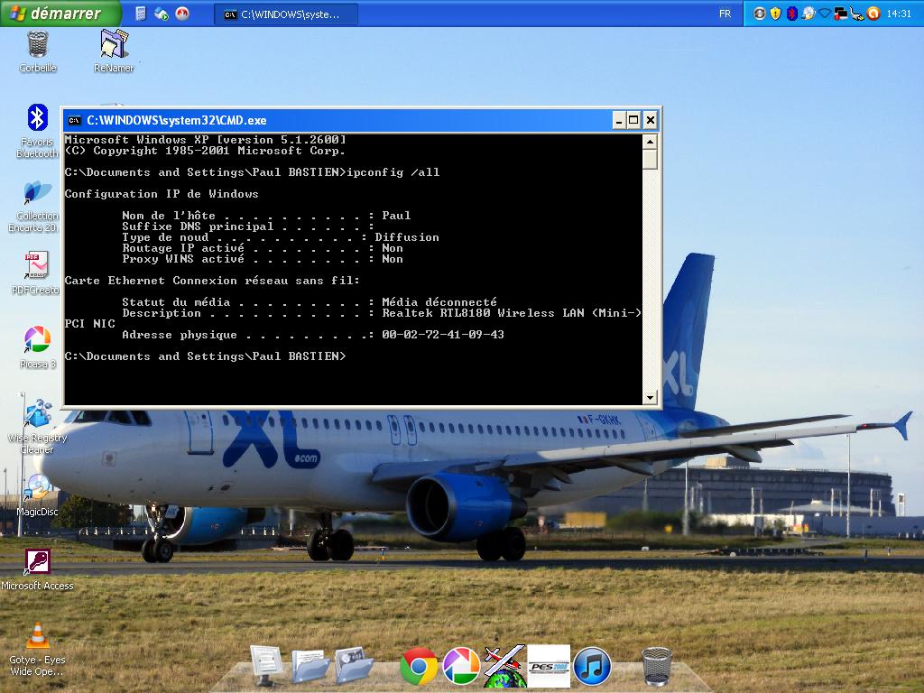Click the 'Realtek RTL8180 Wireless LAN' description
The height and width of the screenshot is (693, 924).
tap(484, 313)
